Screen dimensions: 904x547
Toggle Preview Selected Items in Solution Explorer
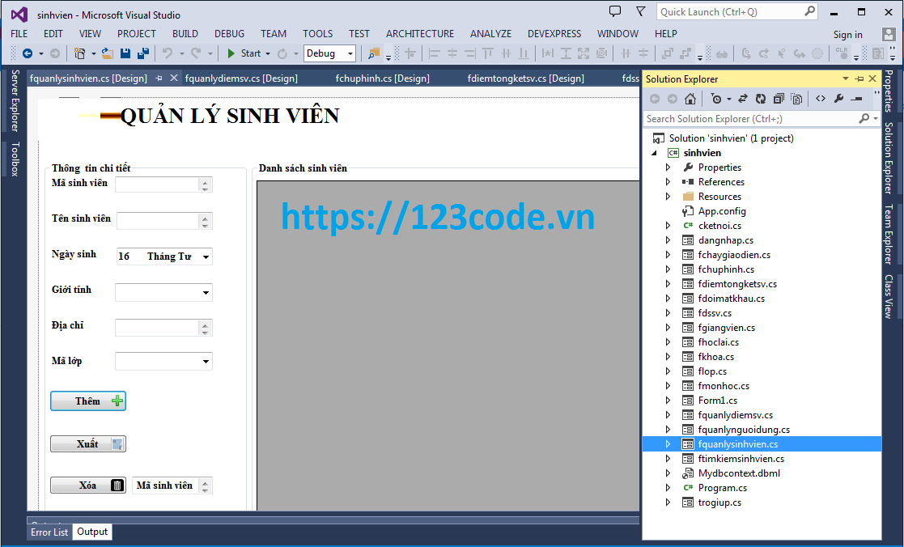click(796, 98)
